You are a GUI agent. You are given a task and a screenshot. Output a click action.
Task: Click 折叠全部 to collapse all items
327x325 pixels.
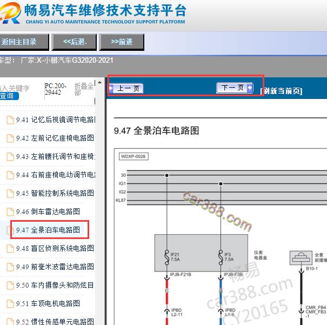click(x=84, y=89)
